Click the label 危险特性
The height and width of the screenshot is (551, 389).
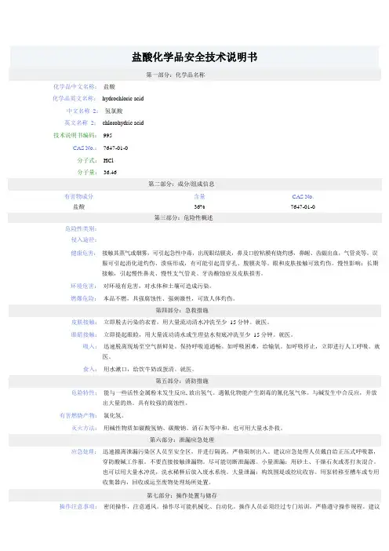(x=84, y=393)
